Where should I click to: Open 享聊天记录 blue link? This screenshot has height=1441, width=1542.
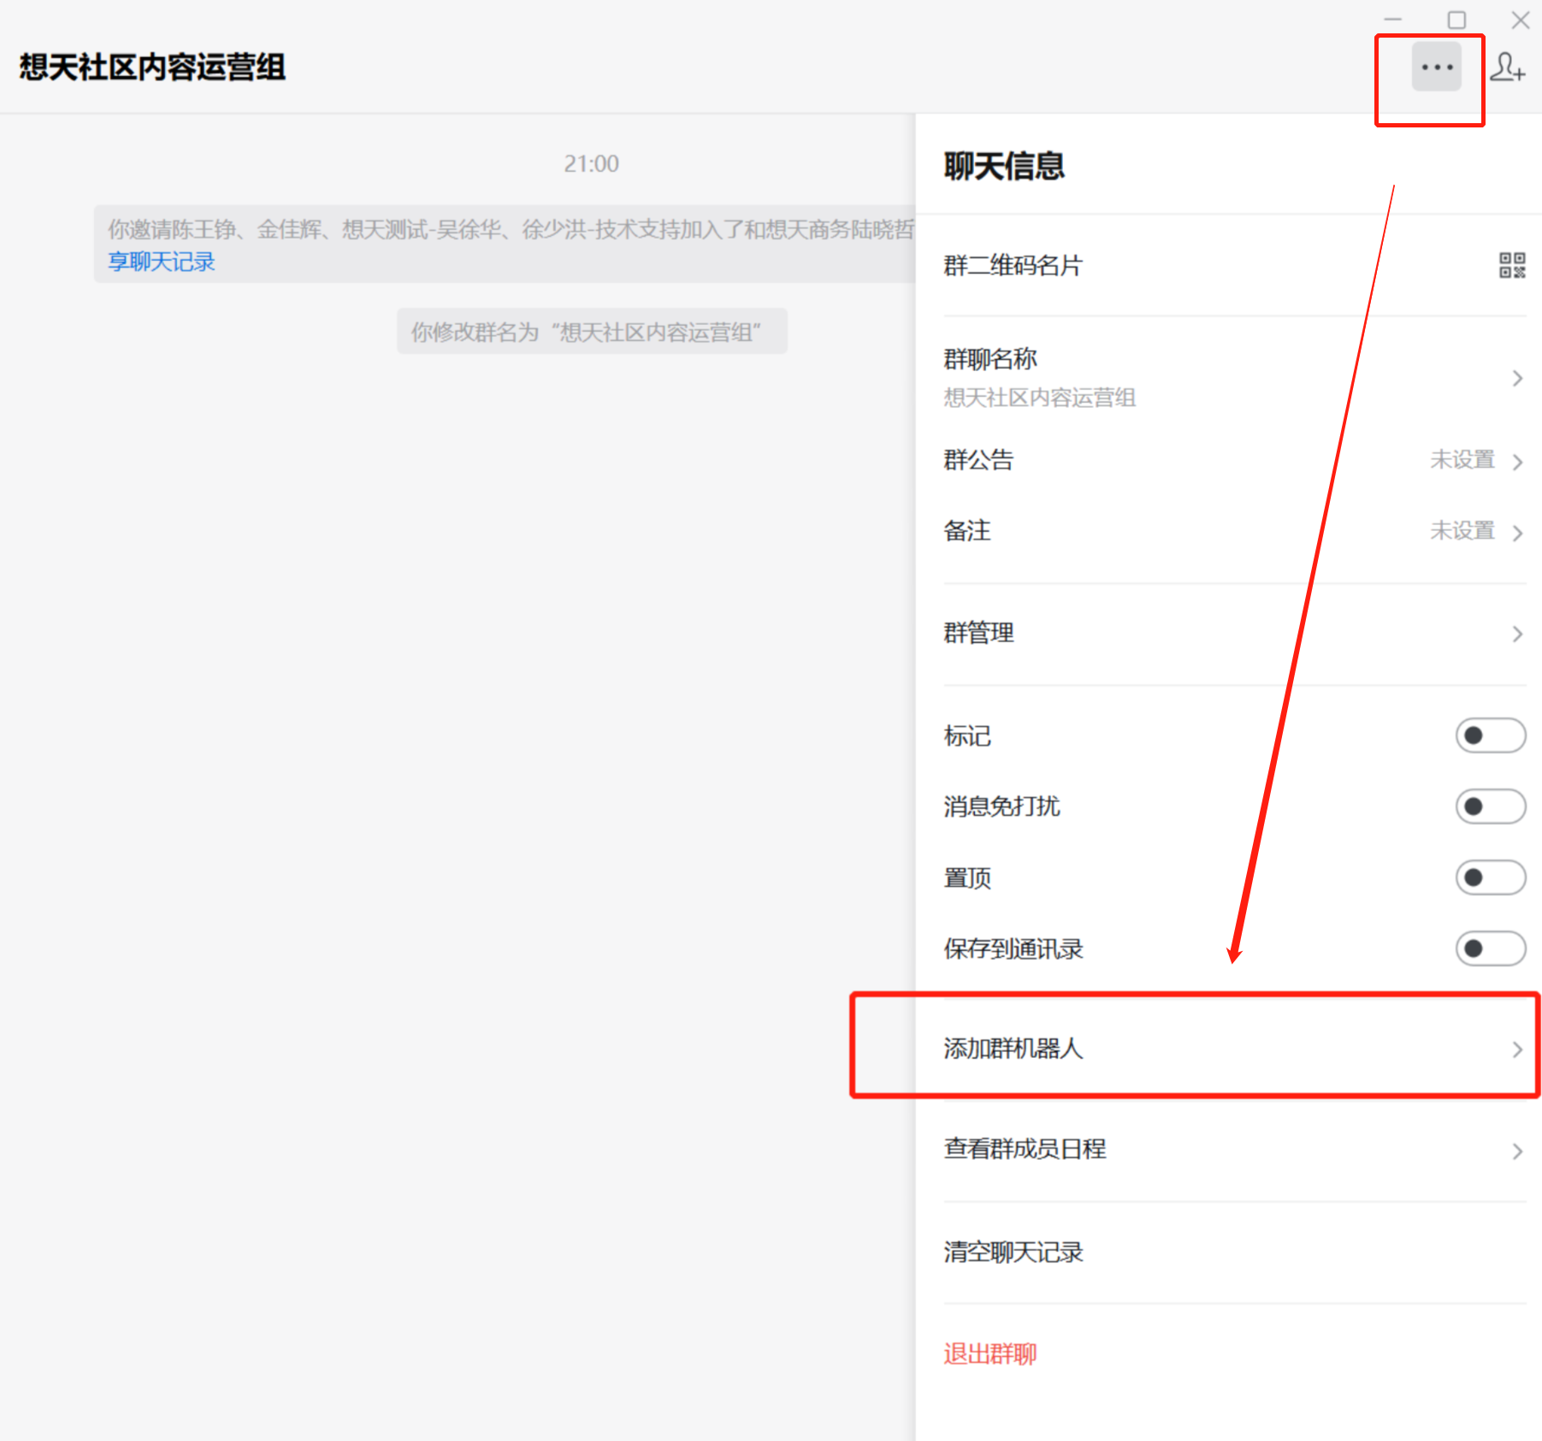[161, 262]
